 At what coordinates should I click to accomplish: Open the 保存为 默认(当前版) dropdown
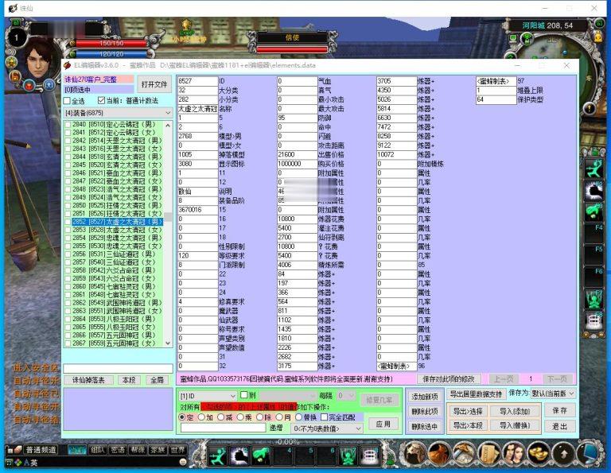[x=554, y=394]
